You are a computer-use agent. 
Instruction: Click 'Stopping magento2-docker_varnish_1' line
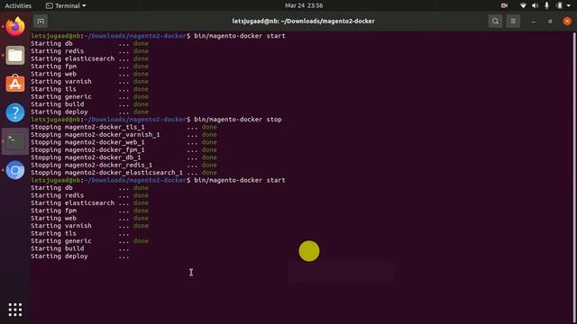[124, 135]
